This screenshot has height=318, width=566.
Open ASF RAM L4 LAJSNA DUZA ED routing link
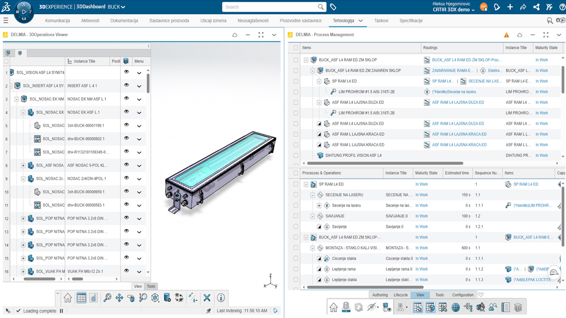tap(458, 102)
